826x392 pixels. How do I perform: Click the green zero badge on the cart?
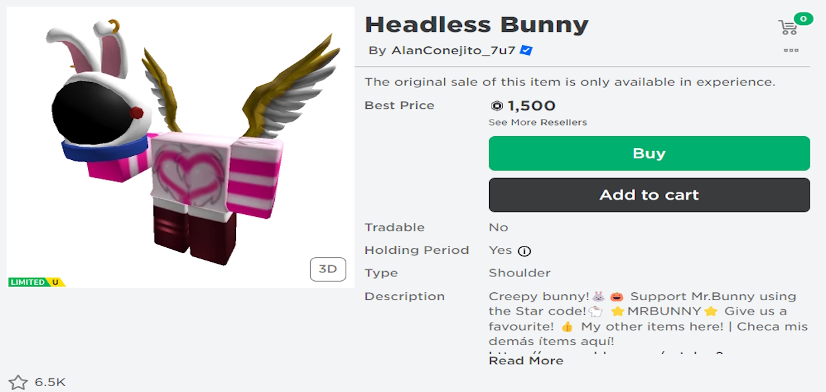point(803,19)
